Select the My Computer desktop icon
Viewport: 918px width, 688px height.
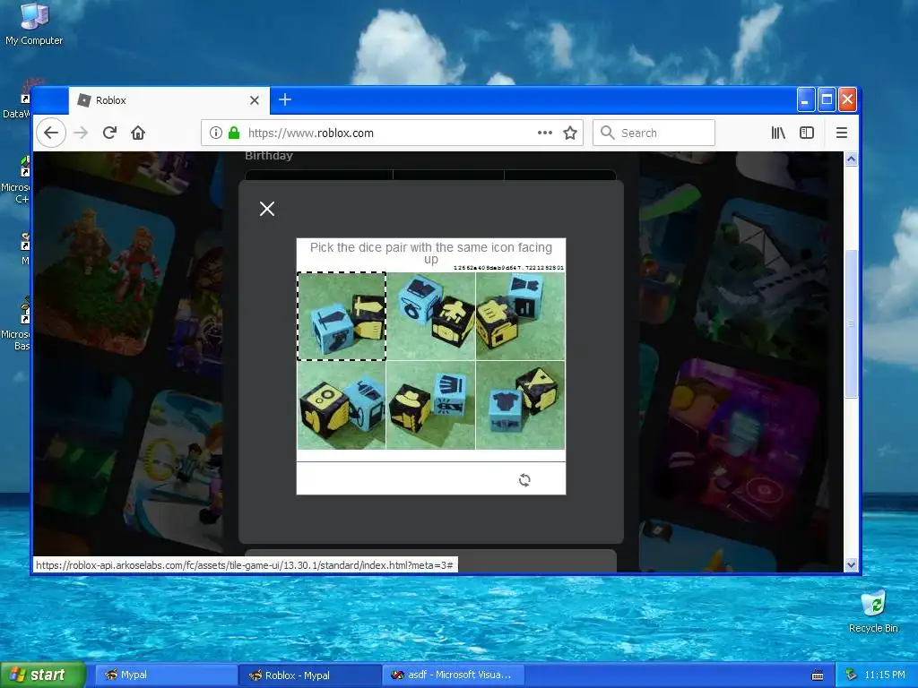[34, 24]
